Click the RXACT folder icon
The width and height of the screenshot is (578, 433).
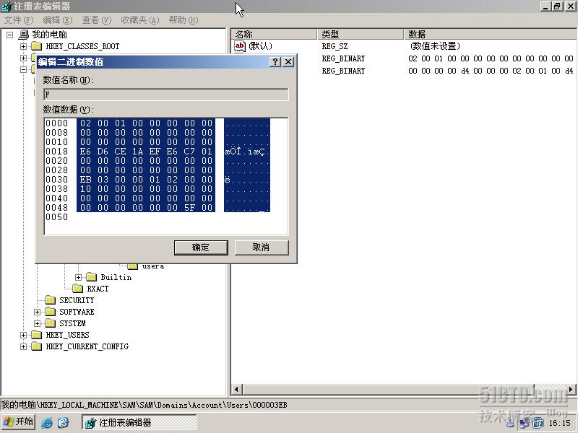click(78, 288)
